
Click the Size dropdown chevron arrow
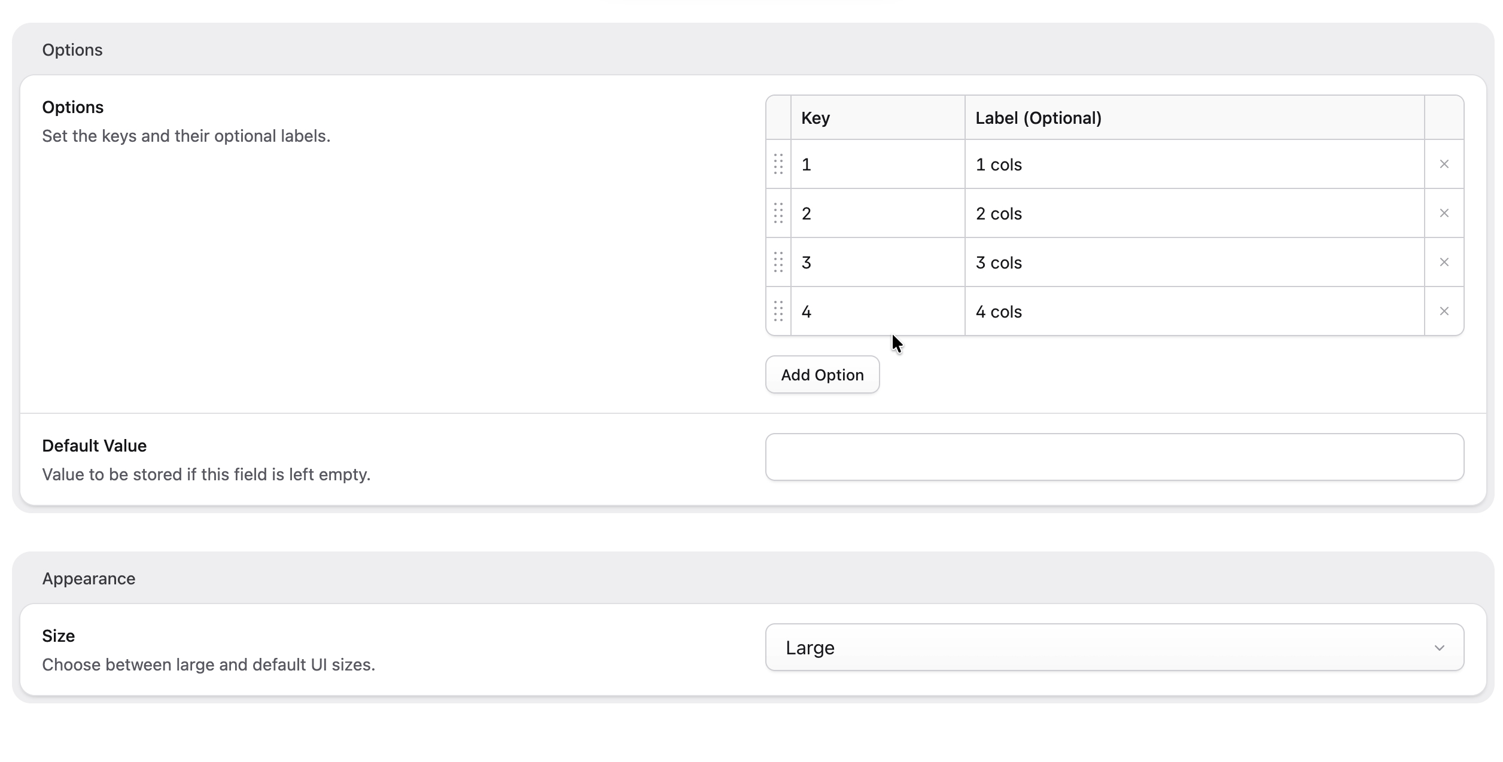pos(1439,648)
